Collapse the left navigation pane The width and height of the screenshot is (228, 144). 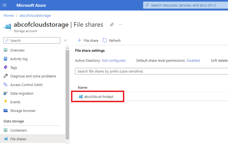point(65,40)
